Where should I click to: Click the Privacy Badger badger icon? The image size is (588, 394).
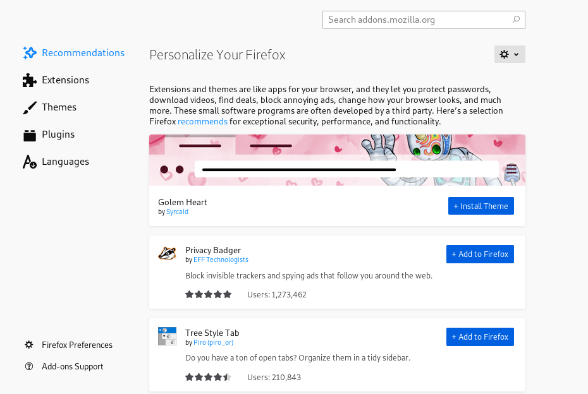pos(167,254)
